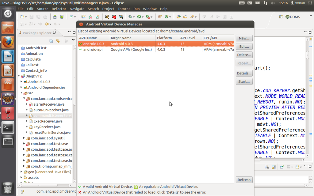Collapse the DiagDVT2 project node
Image resolution: width=314 pixels, height=196 pixels.
tap(19, 76)
